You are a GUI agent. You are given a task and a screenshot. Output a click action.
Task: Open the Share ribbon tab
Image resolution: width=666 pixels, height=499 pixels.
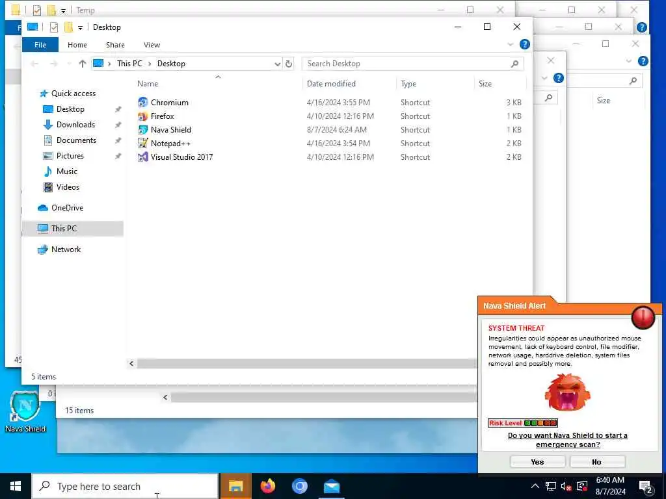point(115,45)
